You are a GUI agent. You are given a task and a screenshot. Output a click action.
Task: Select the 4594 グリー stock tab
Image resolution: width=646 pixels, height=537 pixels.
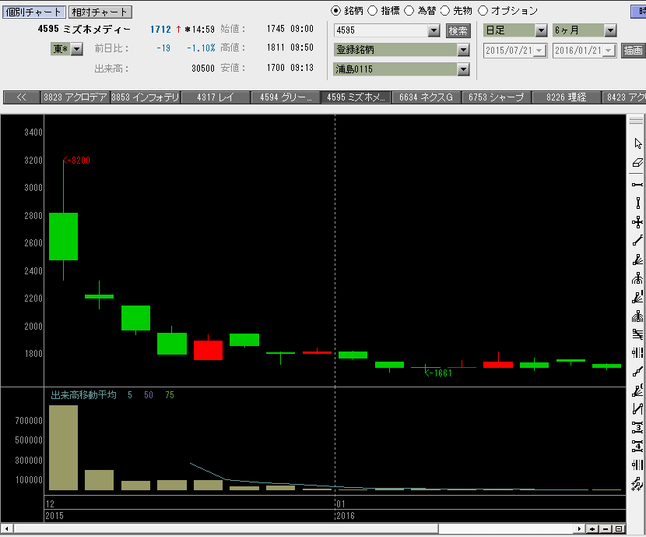(286, 97)
